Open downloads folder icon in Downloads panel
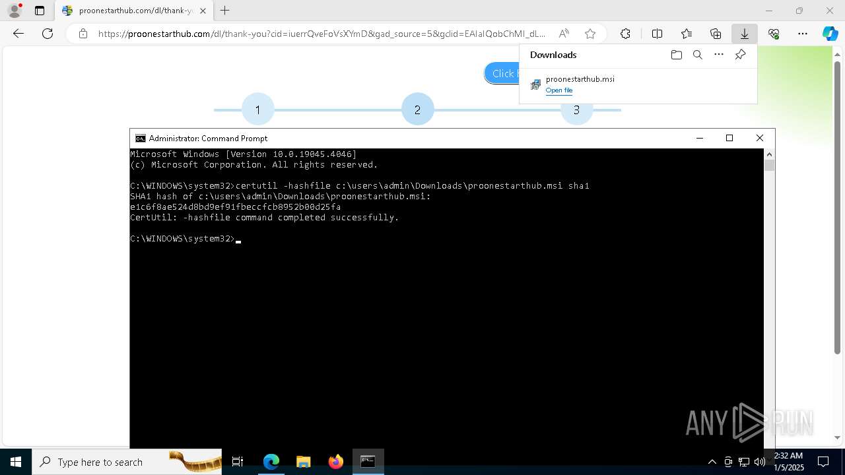The height and width of the screenshot is (475, 845). [676, 55]
